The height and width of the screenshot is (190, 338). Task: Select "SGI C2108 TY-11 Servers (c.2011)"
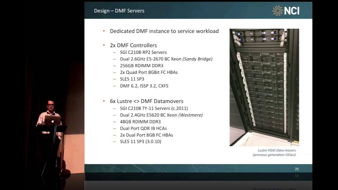pos(154,108)
